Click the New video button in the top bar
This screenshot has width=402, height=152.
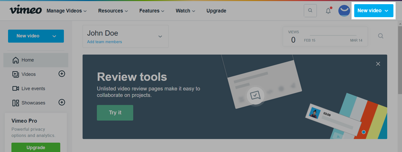374,11
